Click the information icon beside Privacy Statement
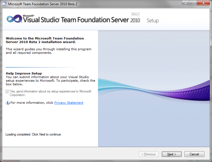Screen dimensions: 212x162 click(8, 103)
